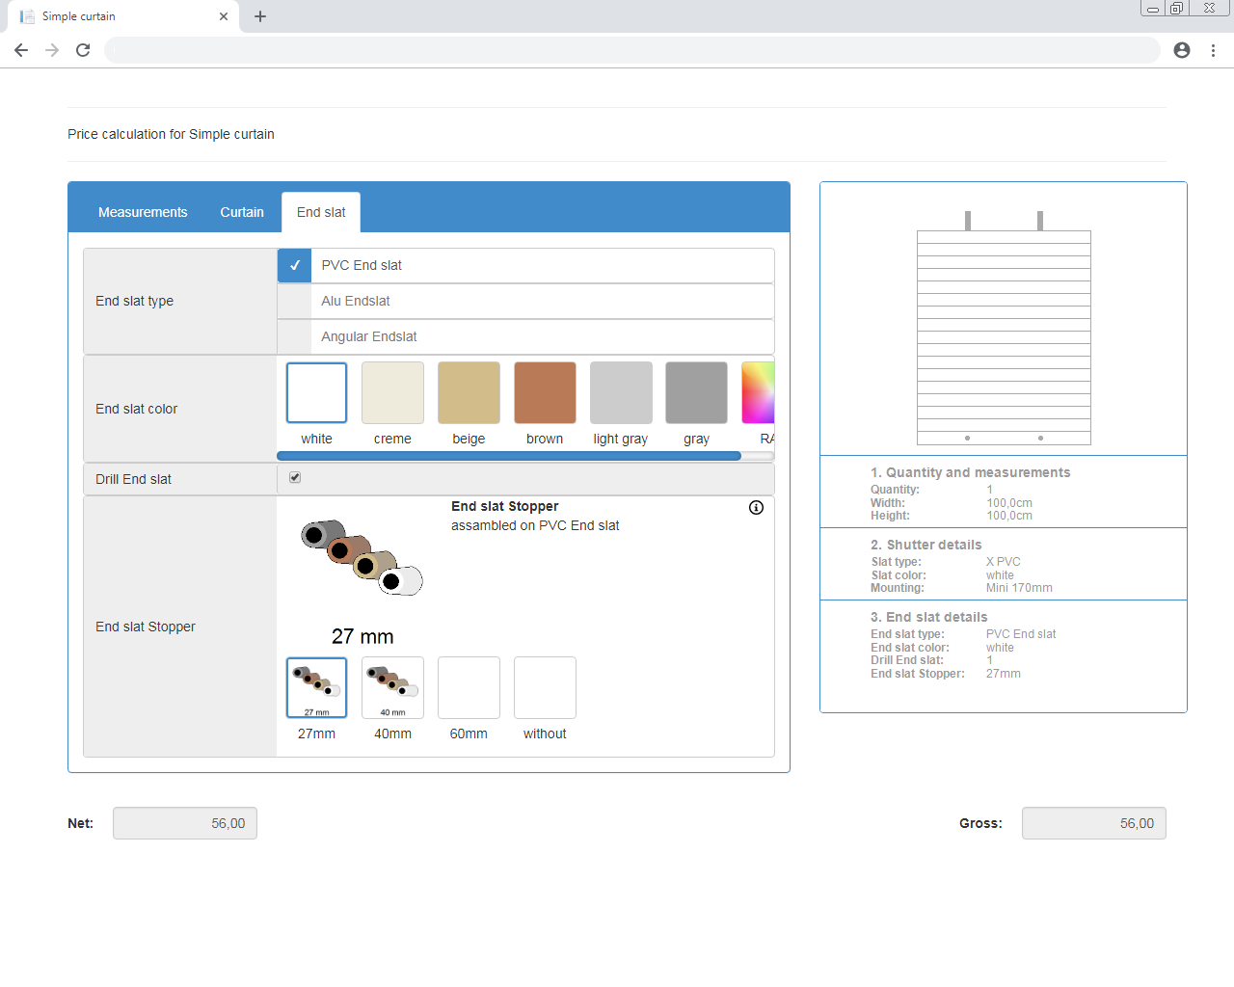1234x987 pixels.
Task: Click the '3. End slat details' heading
Action: coord(928,617)
